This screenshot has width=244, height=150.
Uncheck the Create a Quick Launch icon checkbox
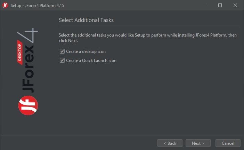(x=62, y=60)
